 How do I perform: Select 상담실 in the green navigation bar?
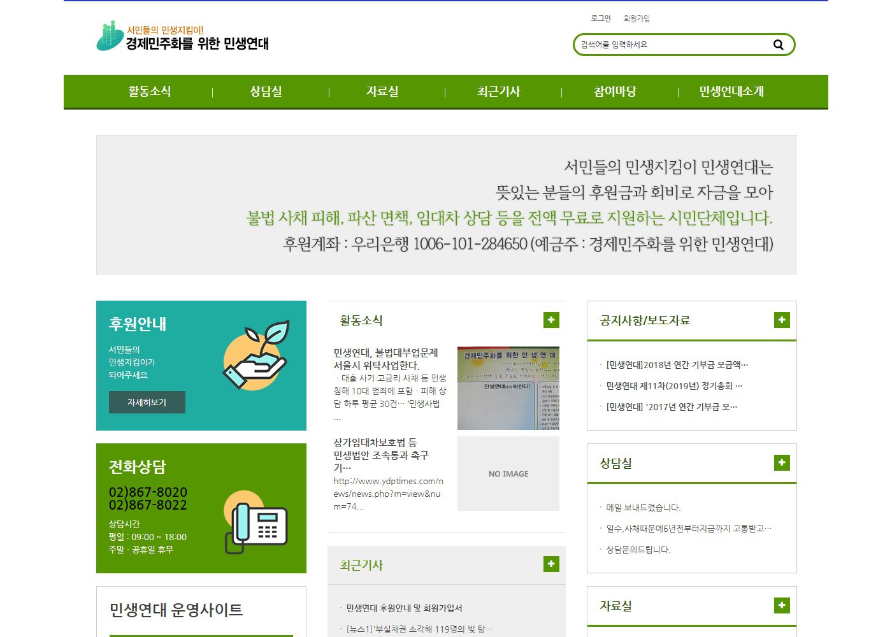(x=266, y=92)
